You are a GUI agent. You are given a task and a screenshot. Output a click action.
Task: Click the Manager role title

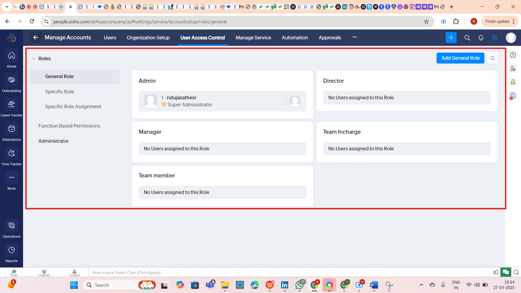click(x=150, y=132)
